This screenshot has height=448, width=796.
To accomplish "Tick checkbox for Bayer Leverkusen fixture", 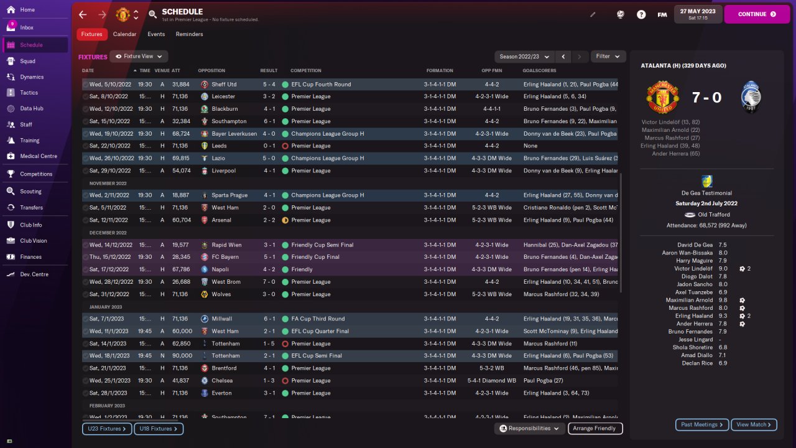I will click(x=85, y=134).
